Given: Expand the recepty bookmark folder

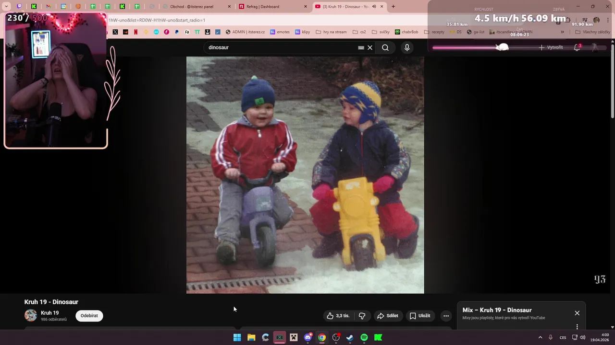Looking at the screenshot, I should click(434, 32).
